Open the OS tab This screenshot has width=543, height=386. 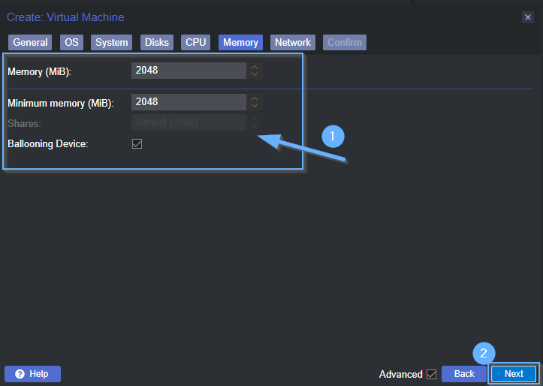click(72, 43)
